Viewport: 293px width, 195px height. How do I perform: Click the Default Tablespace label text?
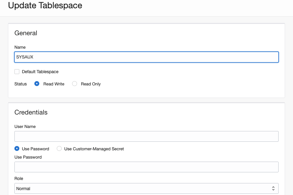click(40, 72)
